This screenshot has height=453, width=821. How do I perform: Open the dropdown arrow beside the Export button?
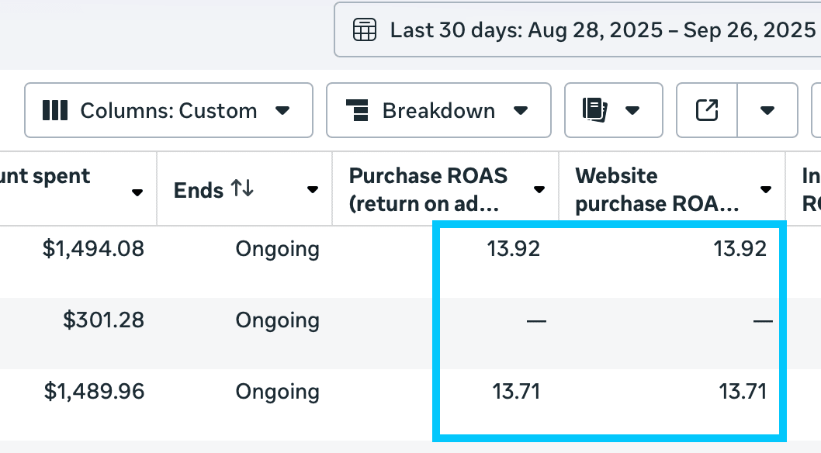pos(767,110)
